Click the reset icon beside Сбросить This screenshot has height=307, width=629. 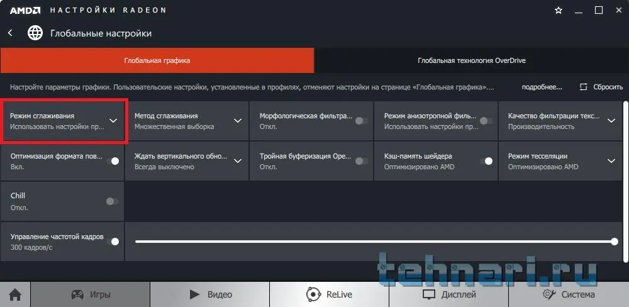[584, 87]
